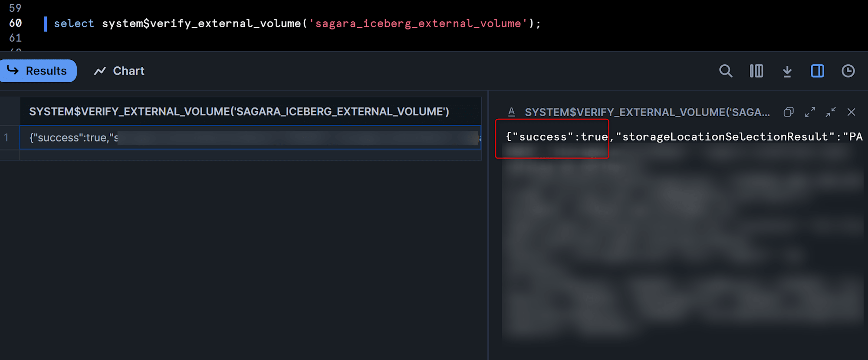Click the 'sagara_iceberg_external_volume' string in the editor

[x=418, y=23]
